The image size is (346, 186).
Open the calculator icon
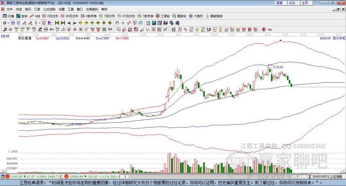click(154, 23)
